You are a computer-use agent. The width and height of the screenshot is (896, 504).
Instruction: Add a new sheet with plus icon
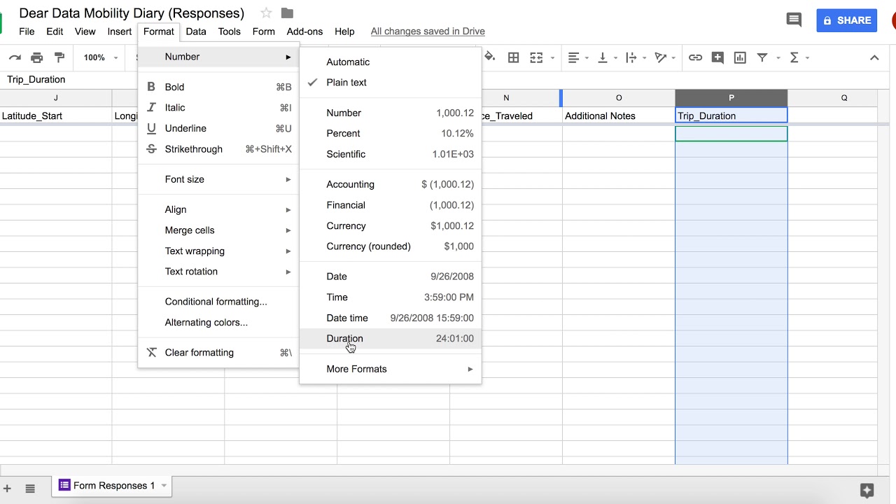coord(7,488)
